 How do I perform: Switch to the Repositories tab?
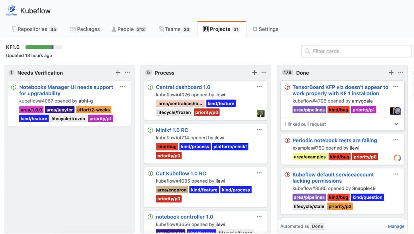34,29
